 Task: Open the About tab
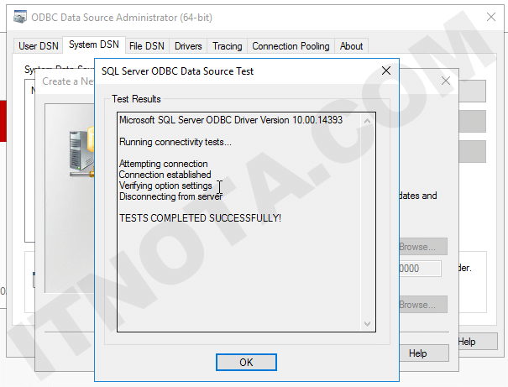(x=351, y=46)
